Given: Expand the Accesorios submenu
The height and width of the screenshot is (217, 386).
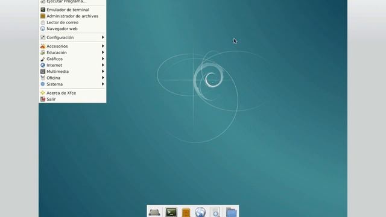Looking at the screenshot, I should tap(72, 46).
